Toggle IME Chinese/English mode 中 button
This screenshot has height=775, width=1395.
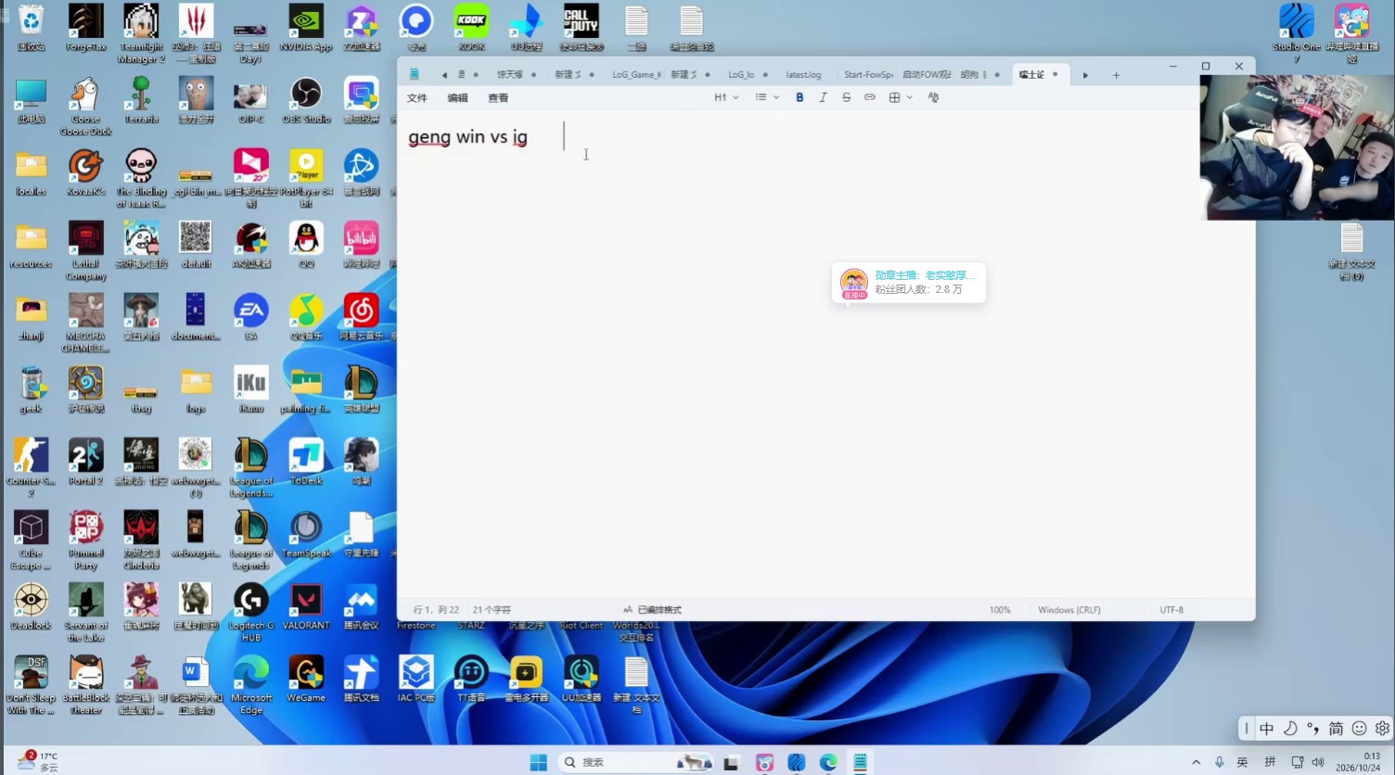1266,729
